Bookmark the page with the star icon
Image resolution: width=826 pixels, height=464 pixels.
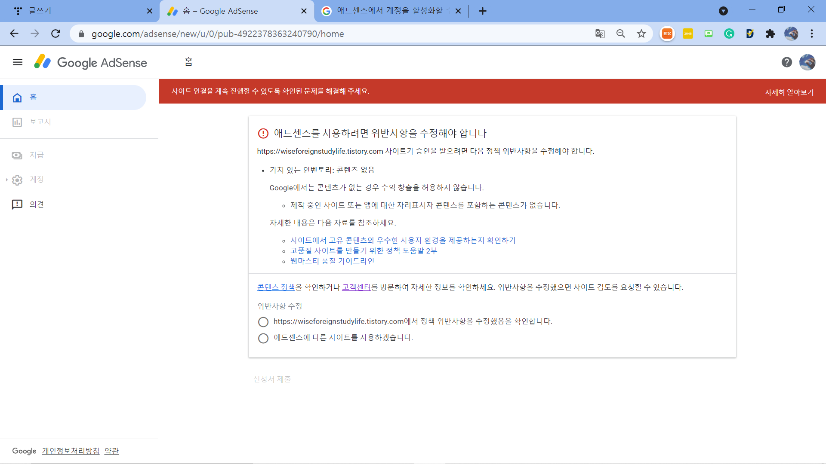[x=641, y=34]
